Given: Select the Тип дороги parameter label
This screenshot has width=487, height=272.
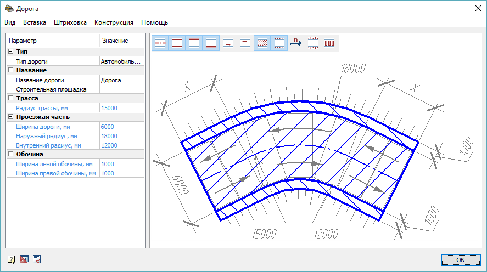Looking at the screenshot, I should [32, 61].
